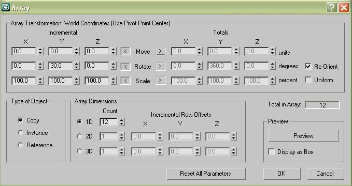Image resolution: width=352 pixels, height=186 pixels.
Task: Click the Total in Array value field
Action: coord(322,105)
